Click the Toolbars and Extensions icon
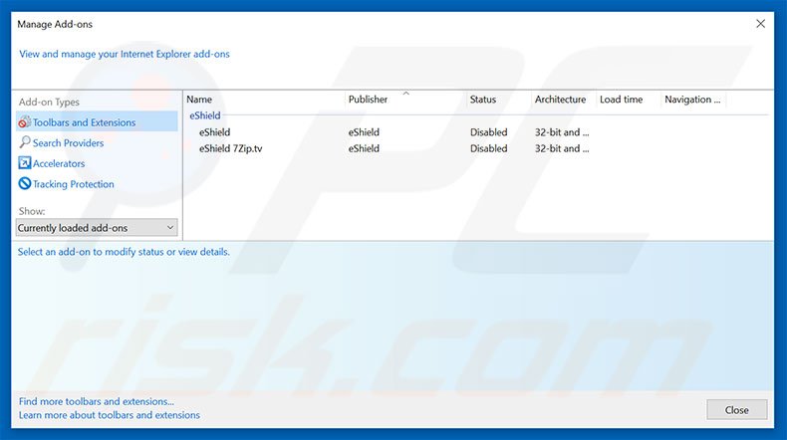 (x=24, y=121)
